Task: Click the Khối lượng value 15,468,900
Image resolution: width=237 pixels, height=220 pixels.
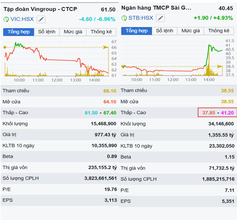Action: [x=104, y=124]
